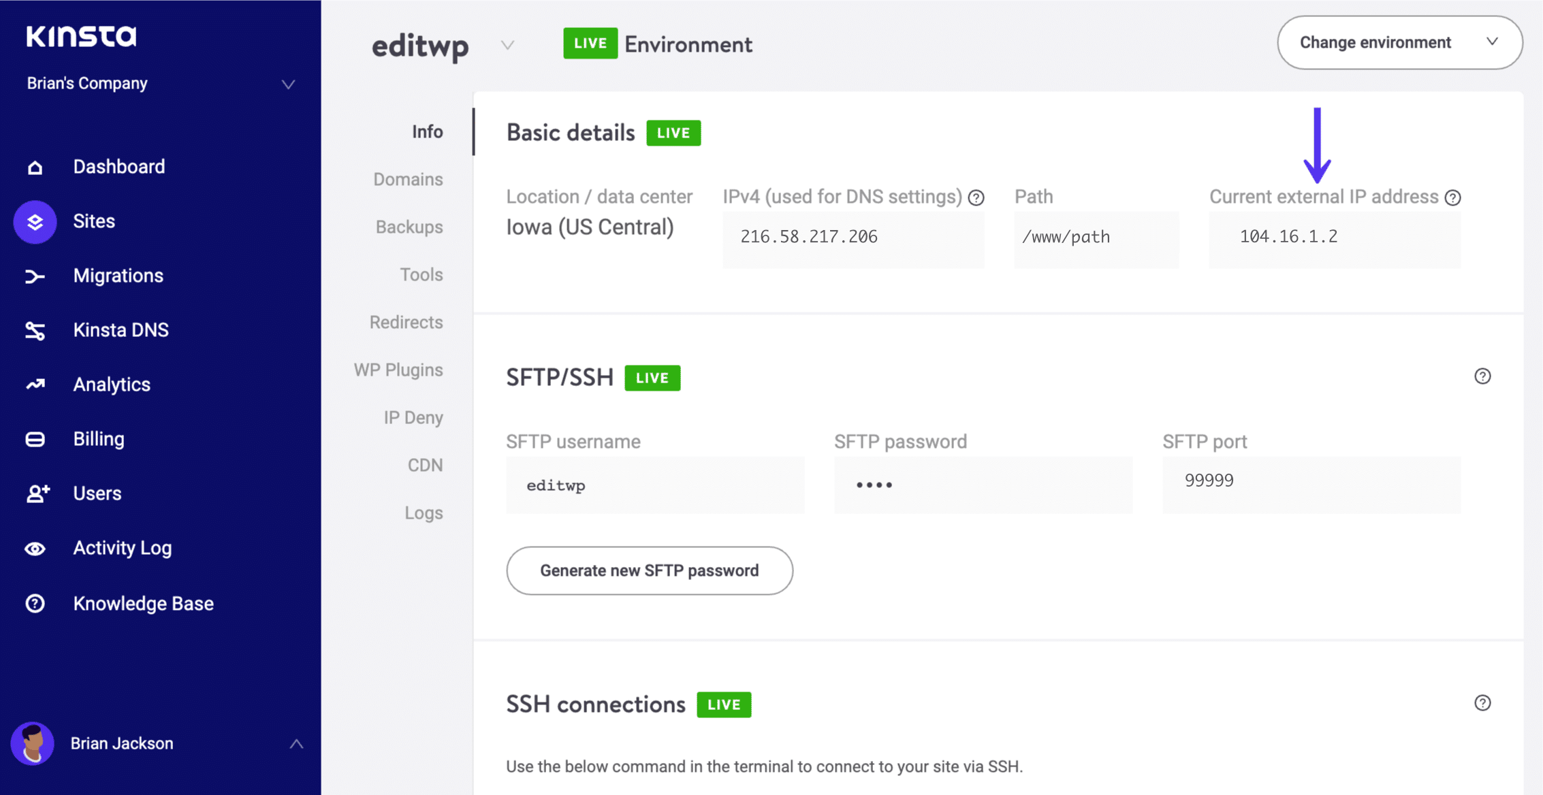Screen dimensions: 1543x795
Task: Click the Knowledge Base question icon
Action: point(35,604)
